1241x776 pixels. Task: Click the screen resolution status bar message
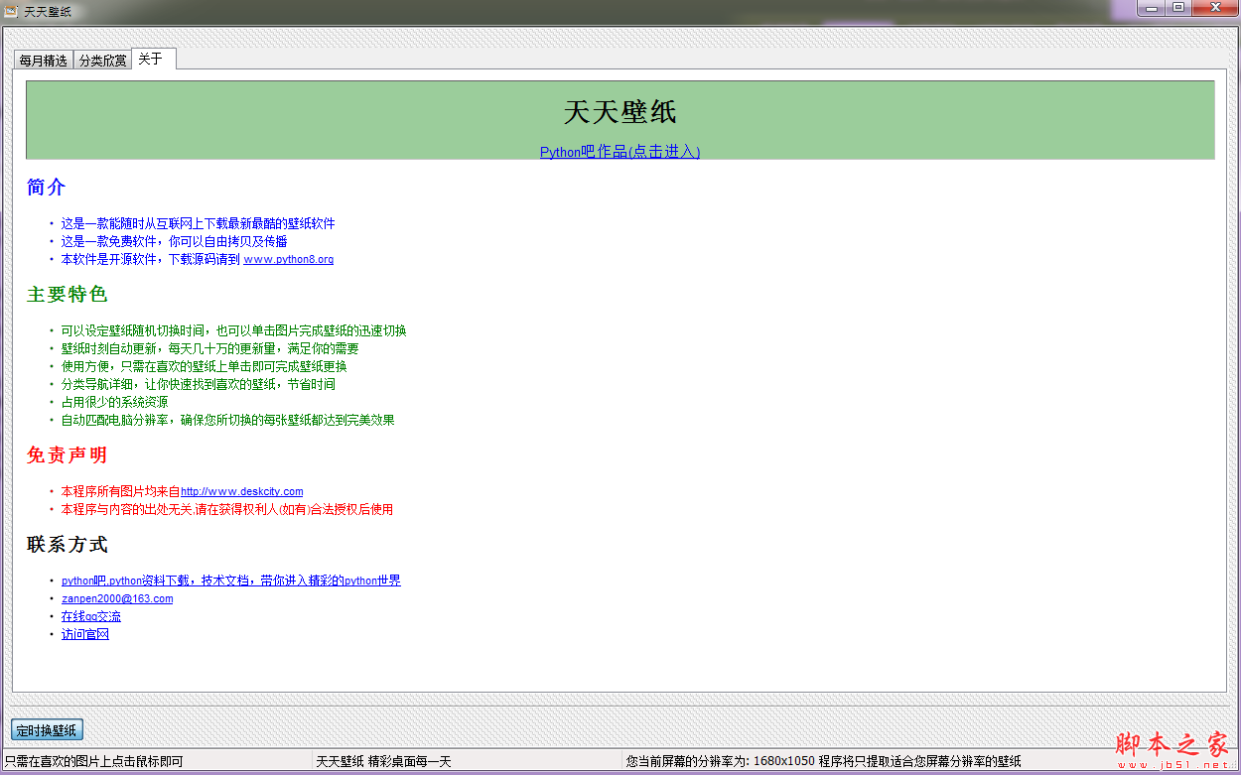(x=823, y=762)
